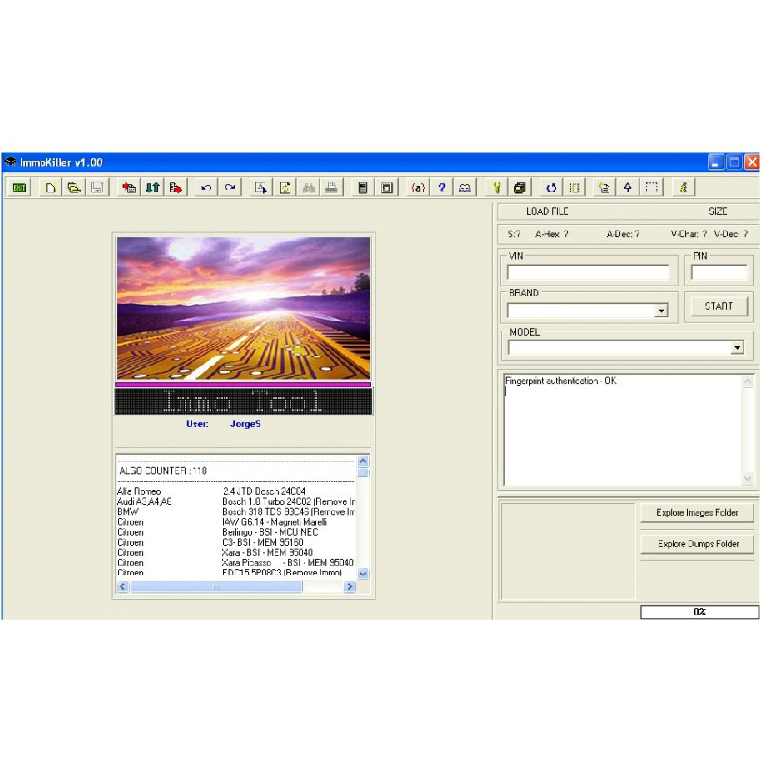Screen dimensions: 766x766
Task: Select the Alfa Romeo list row
Action: (x=236, y=491)
